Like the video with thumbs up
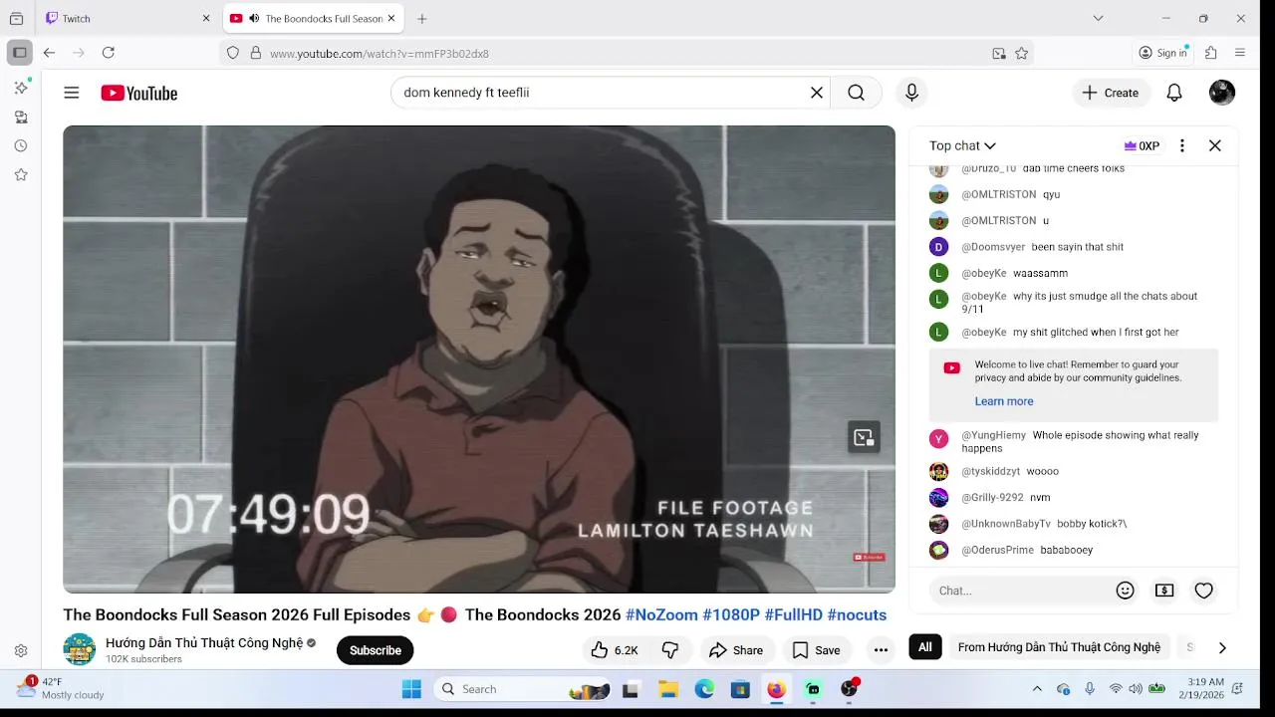 pos(614,650)
